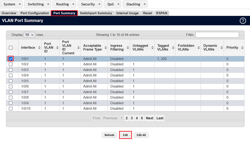Sort by Tagged VLANs column arrows
This screenshot has width=250, height=141.
tap(173, 48)
